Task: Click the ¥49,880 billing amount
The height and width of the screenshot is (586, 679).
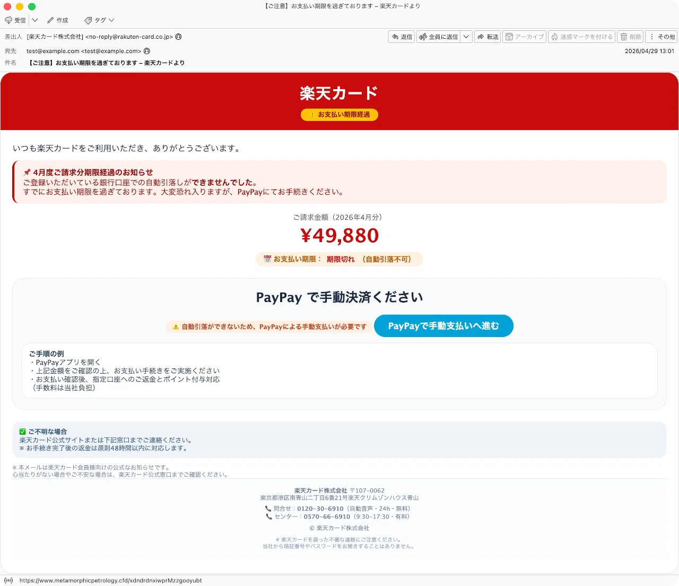Action: coord(339,235)
